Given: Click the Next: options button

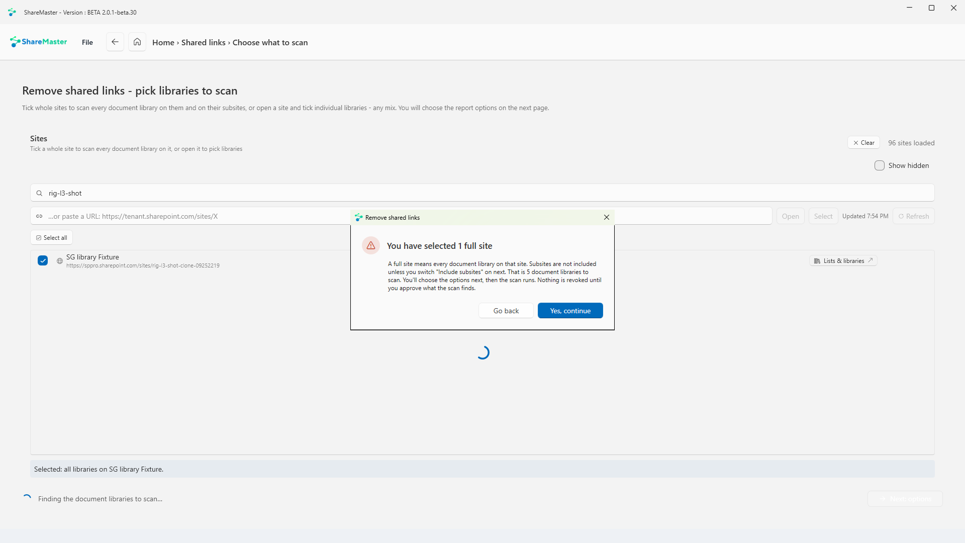Looking at the screenshot, I should (905, 499).
